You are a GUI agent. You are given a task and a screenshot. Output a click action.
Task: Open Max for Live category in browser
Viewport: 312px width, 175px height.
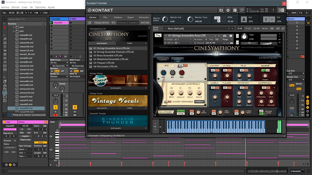(x=5, y=59)
